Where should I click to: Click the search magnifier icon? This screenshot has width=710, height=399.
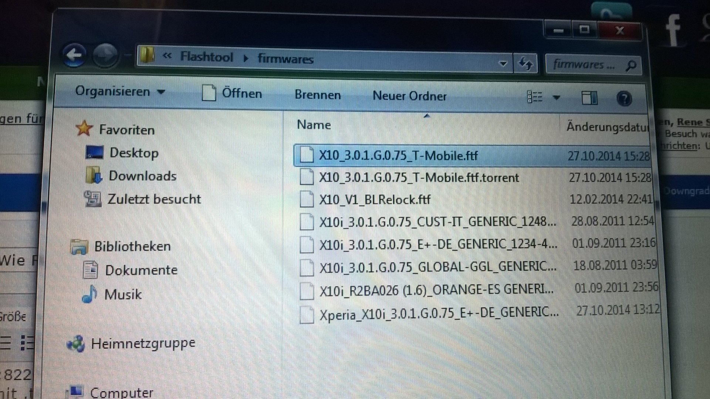[x=630, y=66]
